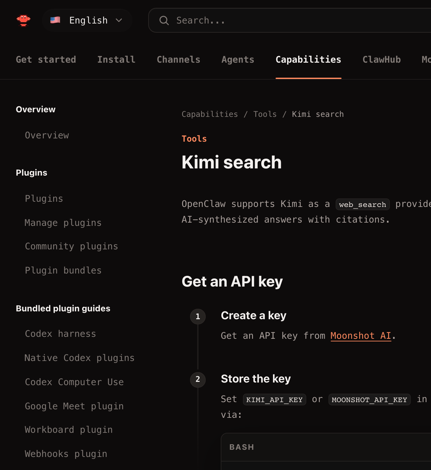Go to Manage plugins page

click(x=63, y=223)
